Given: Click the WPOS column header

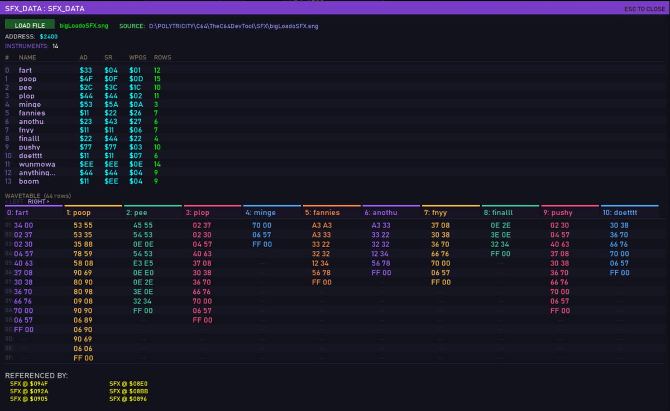Looking at the screenshot, I should pyautogui.click(x=137, y=57).
